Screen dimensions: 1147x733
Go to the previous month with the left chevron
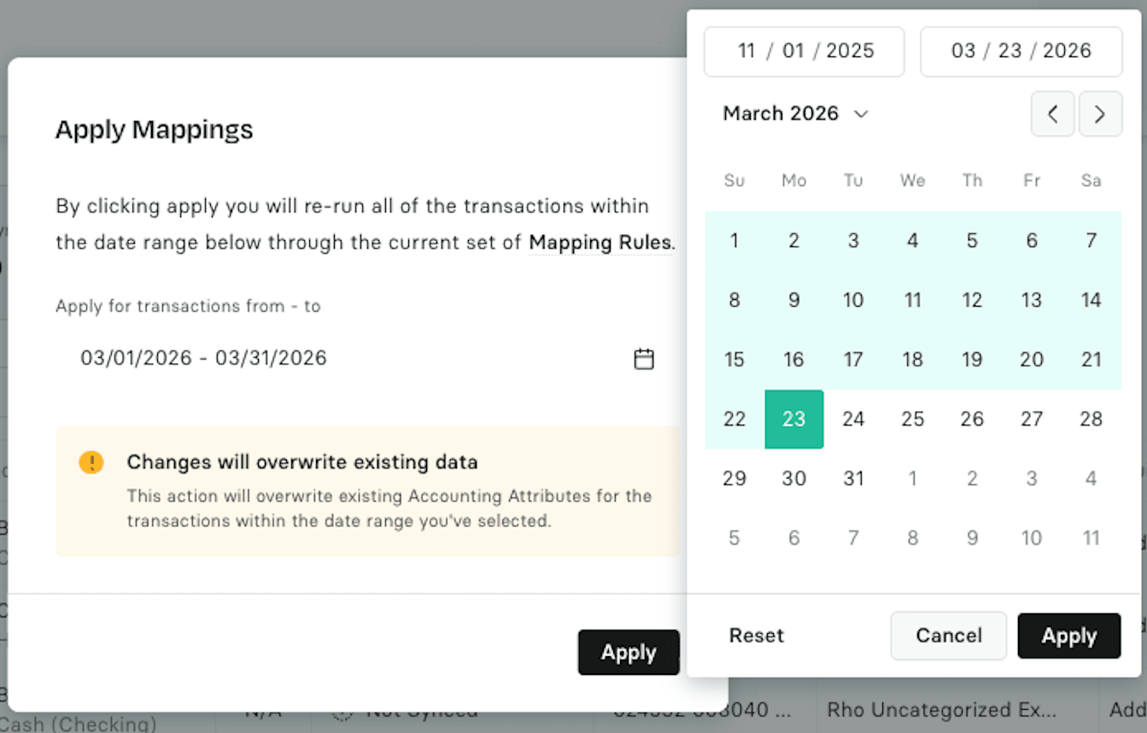tap(1052, 114)
